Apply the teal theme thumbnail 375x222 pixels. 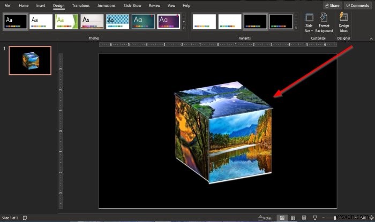(x=143, y=21)
